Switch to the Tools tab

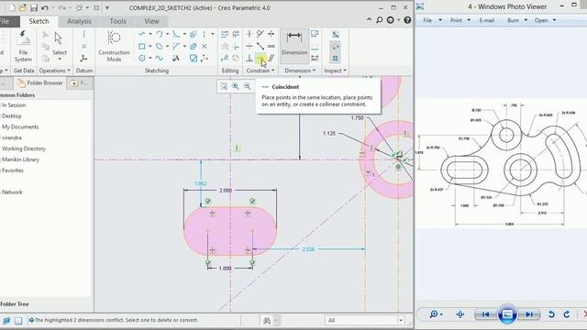pyautogui.click(x=117, y=21)
